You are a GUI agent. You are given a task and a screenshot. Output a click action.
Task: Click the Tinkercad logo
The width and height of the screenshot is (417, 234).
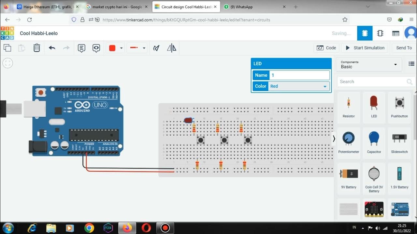pos(7,33)
